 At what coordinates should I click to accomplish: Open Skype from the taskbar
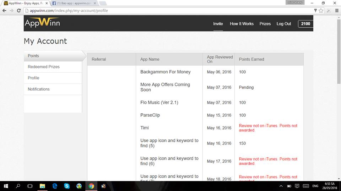(67, 186)
